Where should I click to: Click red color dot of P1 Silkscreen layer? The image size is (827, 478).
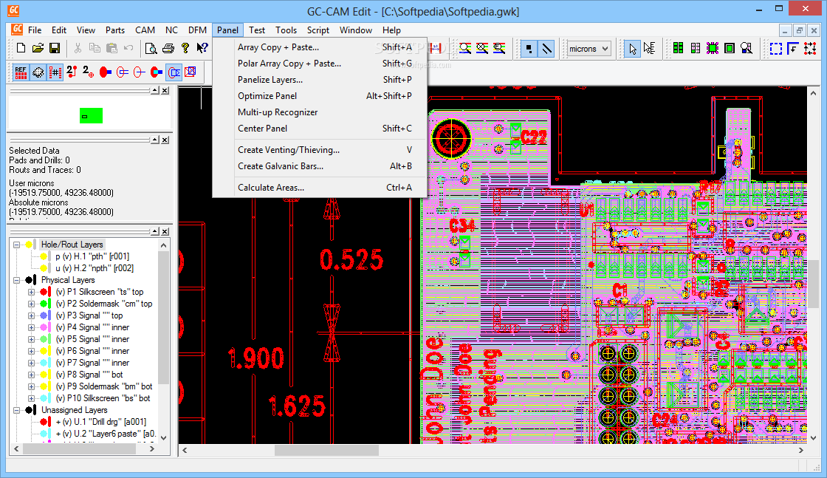tap(44, 292)
